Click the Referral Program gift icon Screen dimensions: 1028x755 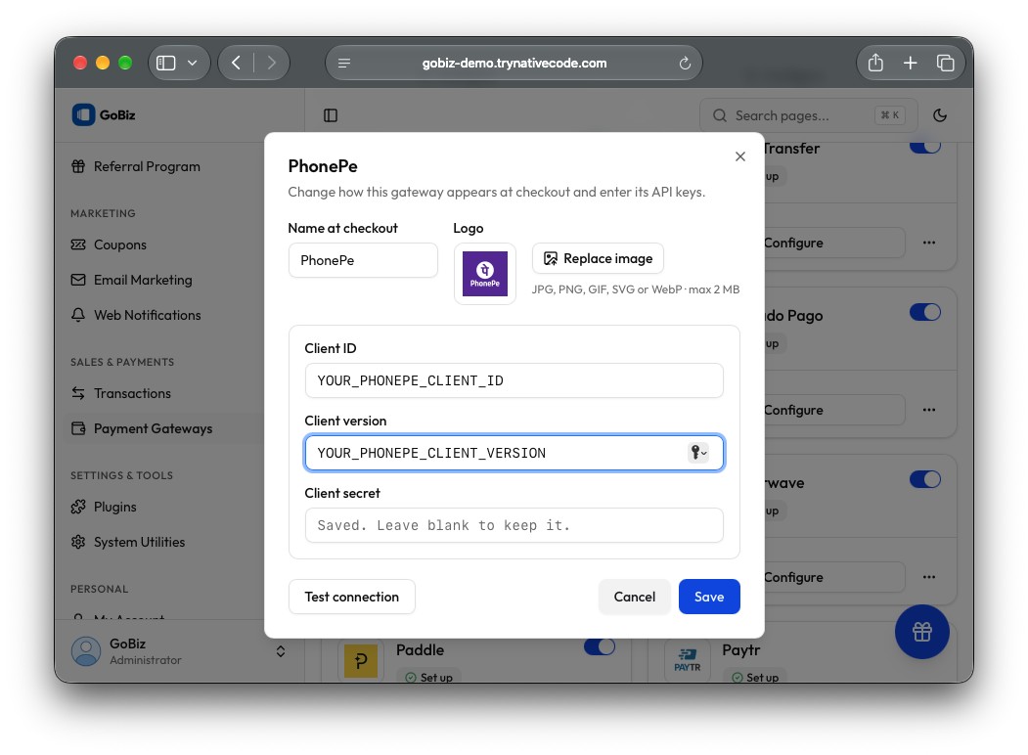(x=78, y=166)
